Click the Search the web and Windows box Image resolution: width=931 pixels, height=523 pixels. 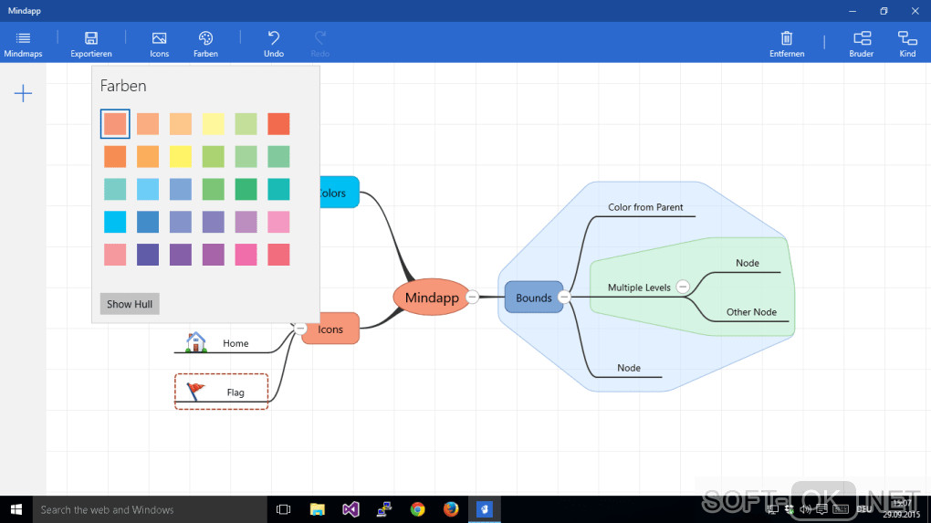[x=150, y=509]
